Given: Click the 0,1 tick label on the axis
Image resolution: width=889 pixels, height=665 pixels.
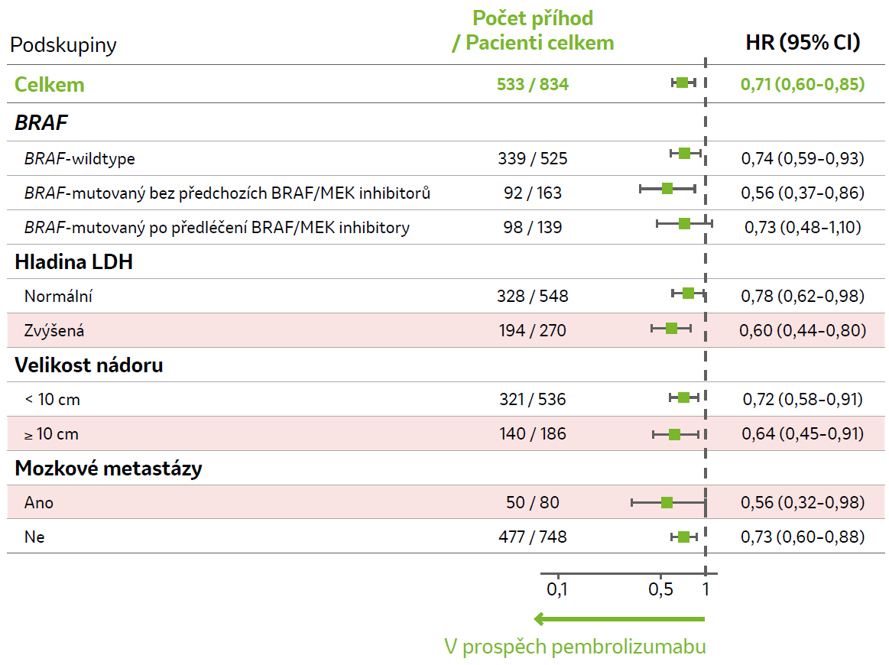Looking at the screenshot, I should [x=557, y=589].
